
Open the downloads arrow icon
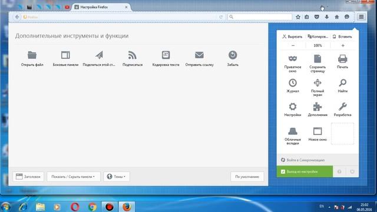coord(327,17)
